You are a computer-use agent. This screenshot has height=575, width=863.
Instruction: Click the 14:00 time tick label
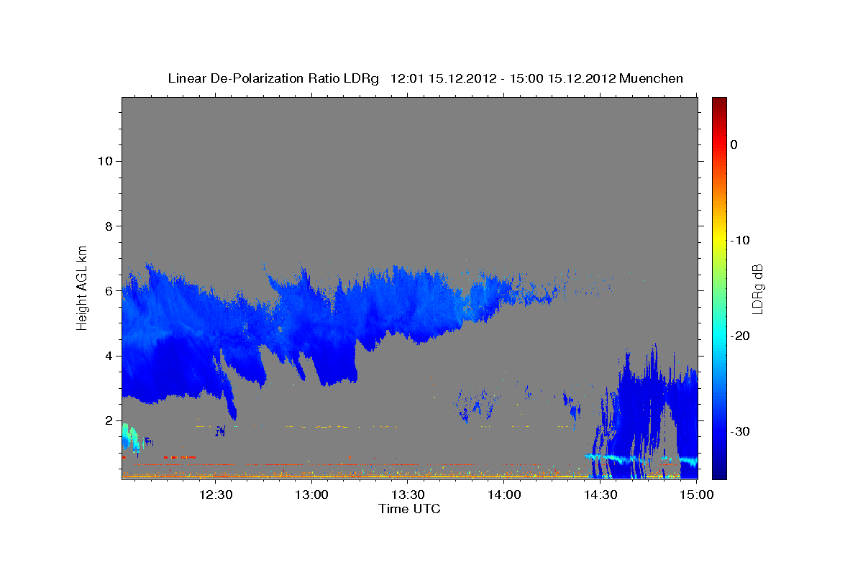click(x=504, y=494)
